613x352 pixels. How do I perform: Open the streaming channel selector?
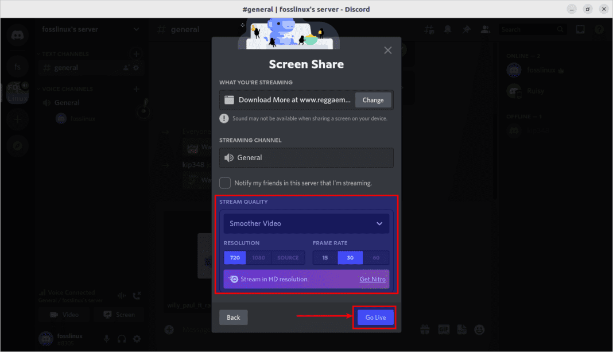pyautogui.click(x=306, y=157)
